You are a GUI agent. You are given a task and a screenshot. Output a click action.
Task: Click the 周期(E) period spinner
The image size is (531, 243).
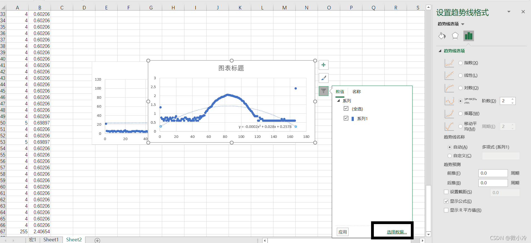[x=508, y=127]
